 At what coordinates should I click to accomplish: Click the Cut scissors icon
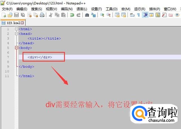click(x=51, y=15)
